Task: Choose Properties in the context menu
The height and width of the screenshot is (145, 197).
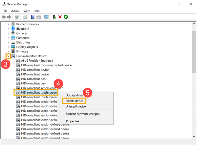Action: click(x=72, y=121)
